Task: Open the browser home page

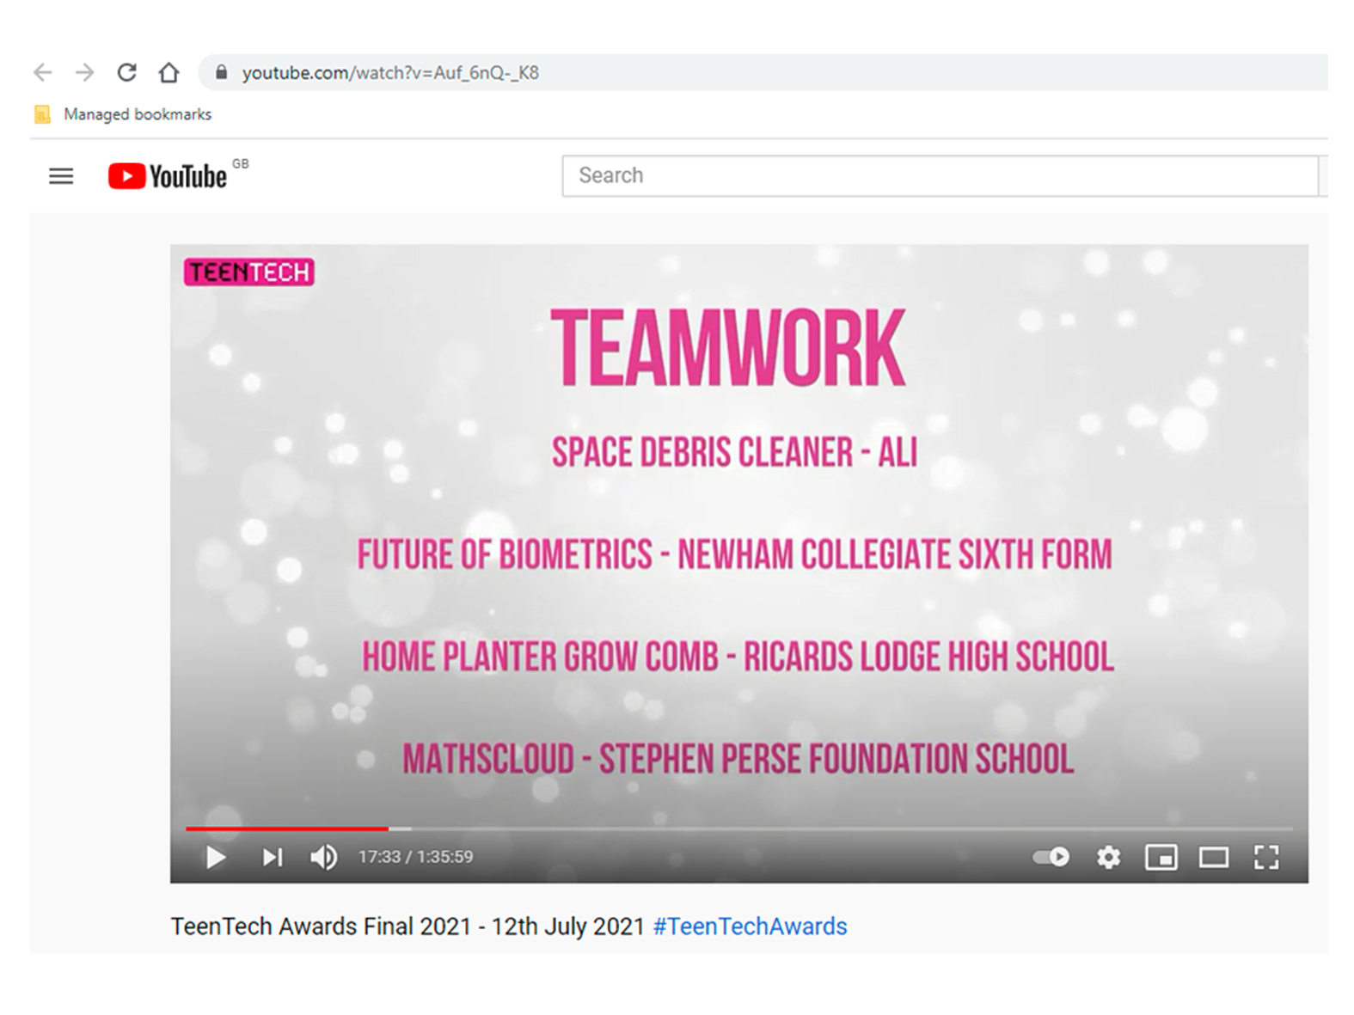Action: pyautogui.click(x=168, y=73)
